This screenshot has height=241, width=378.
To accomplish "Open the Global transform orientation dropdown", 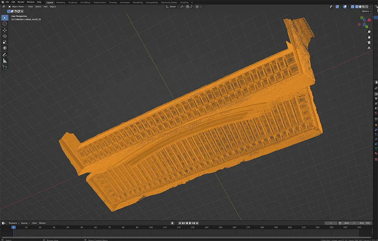I will tap(172, 6).
